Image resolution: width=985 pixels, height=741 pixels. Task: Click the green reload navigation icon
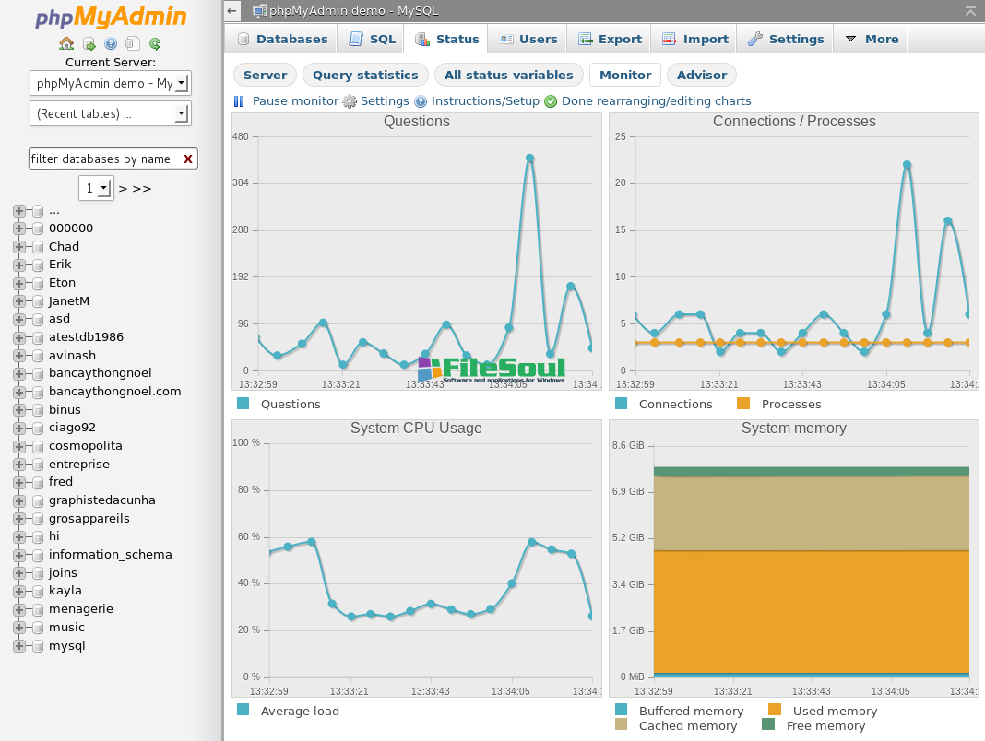click(x=155, y=43)
